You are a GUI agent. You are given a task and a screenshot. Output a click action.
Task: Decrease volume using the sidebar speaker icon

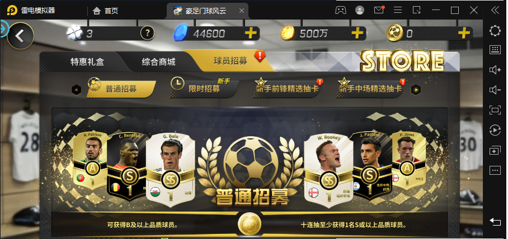coord(495,90)
